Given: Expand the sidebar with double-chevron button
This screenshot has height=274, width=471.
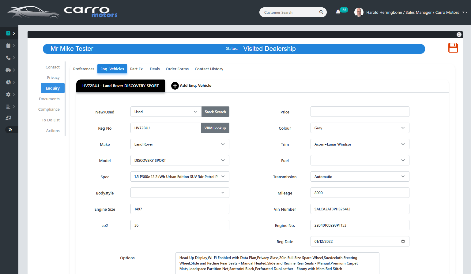Looking at the screenshot, I should pyautogui.click(x=10, y=130).
